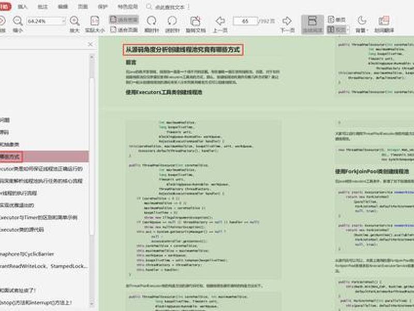Open the 批注 (Comment) menu tab
Viewport: 414px width, 311px height.
(x=42, y=7)
